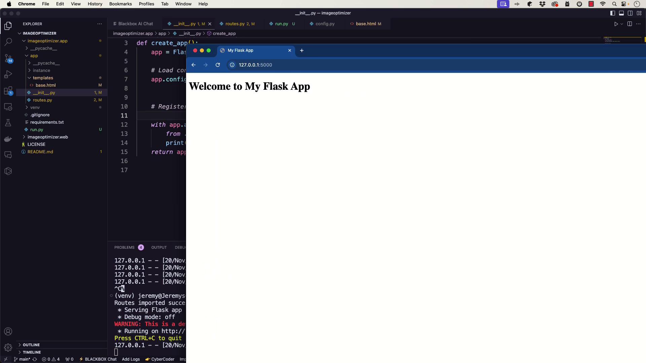Open Extensions view in activity bar
Image resolution: width=646 pixels, height=363 pixels.
click(8, 91)
